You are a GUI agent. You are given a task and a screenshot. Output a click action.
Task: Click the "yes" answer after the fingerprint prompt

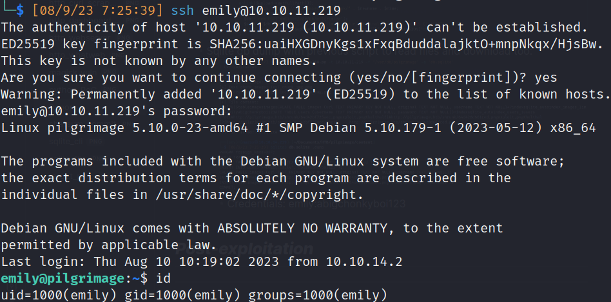coord(547,78)
